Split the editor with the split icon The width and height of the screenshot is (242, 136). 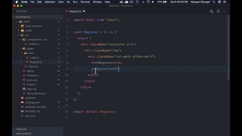pyautogui.click(x=218, y=11)
